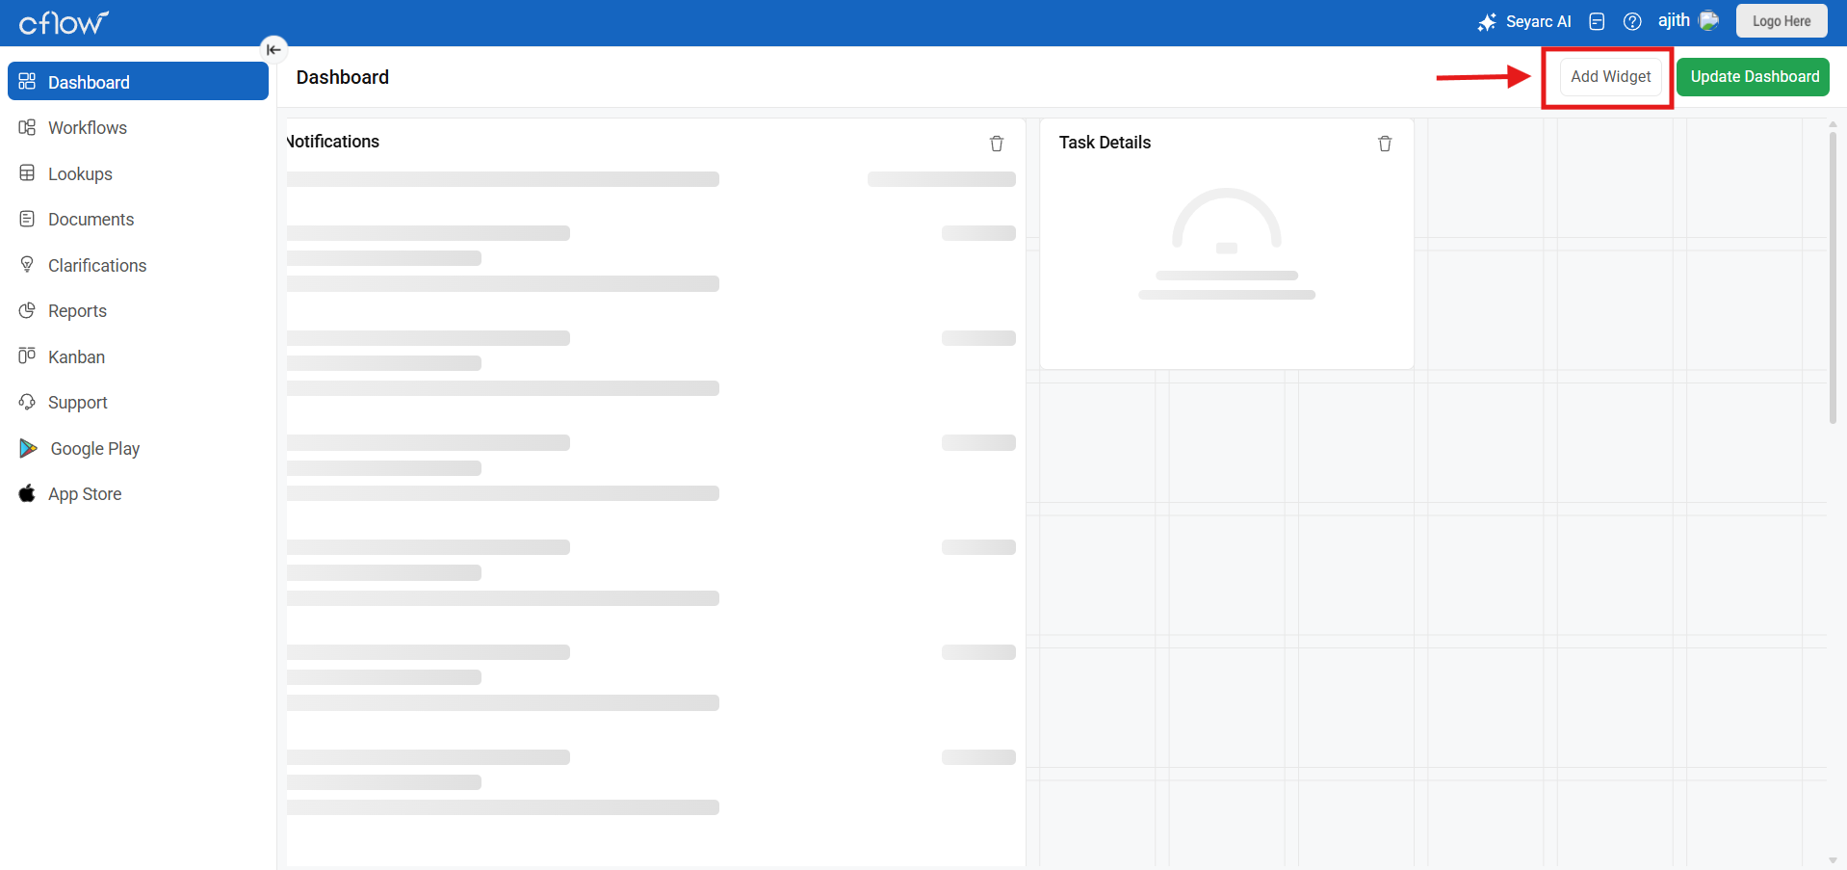Open the notes icon beside Seyarc AI
This screenshot has height=870, width=1847.
(1597, 21)
